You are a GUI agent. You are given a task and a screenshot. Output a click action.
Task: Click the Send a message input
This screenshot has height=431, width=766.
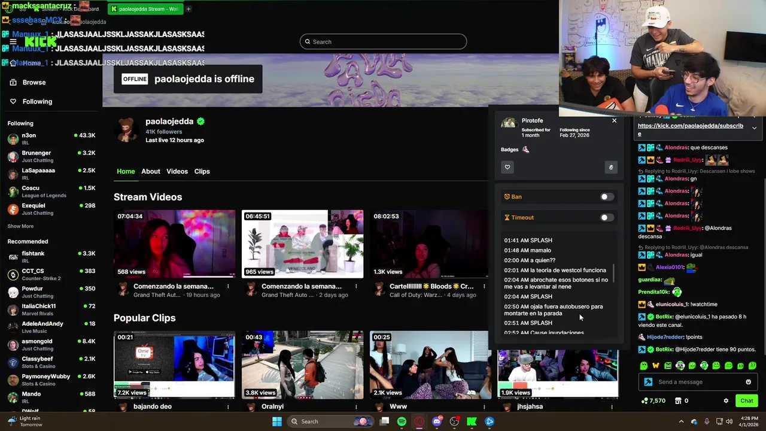(x=698, y=382)
